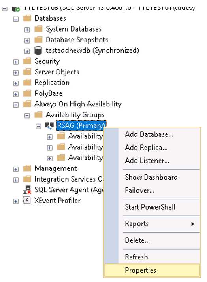Click the PolyBase folder icon
The width and height of the screenshot is (207, 282).
(27, 93)
